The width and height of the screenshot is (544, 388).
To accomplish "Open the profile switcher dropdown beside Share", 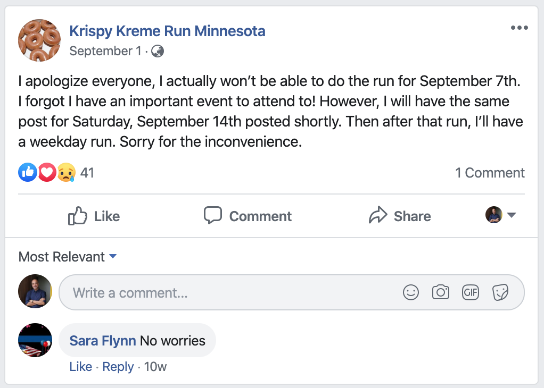I will [501, 215].
